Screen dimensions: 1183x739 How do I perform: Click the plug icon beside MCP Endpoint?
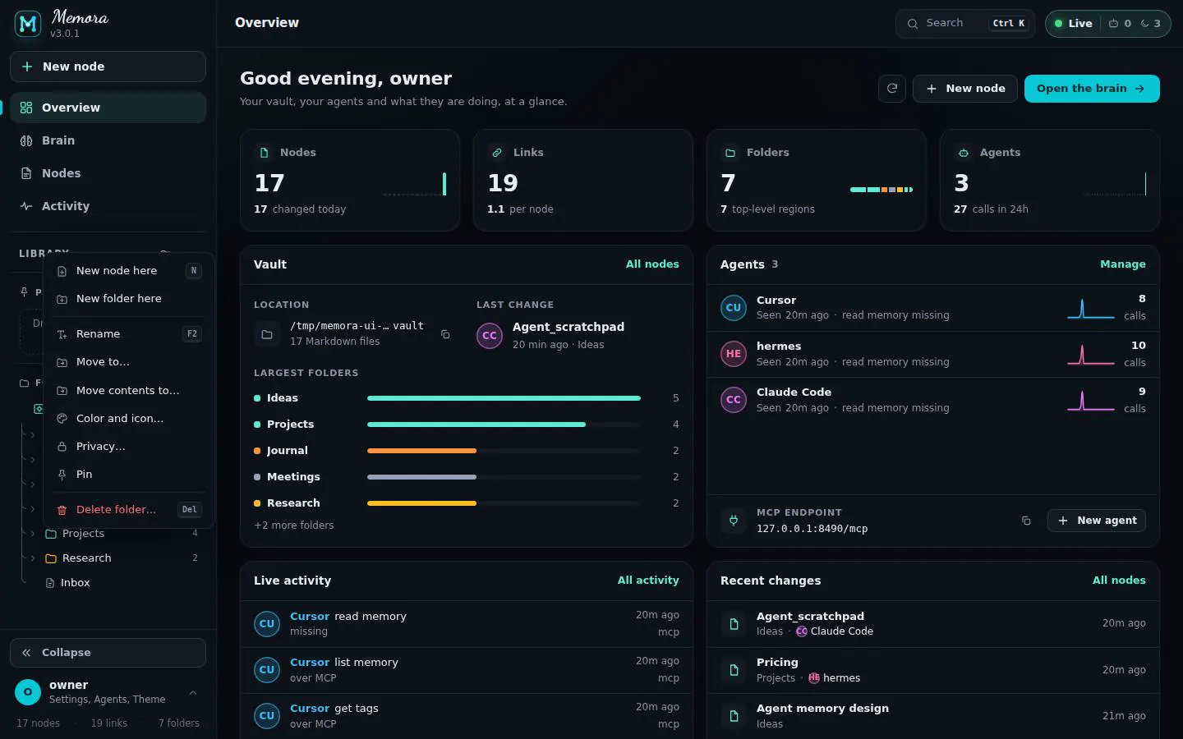pos(734,521)
